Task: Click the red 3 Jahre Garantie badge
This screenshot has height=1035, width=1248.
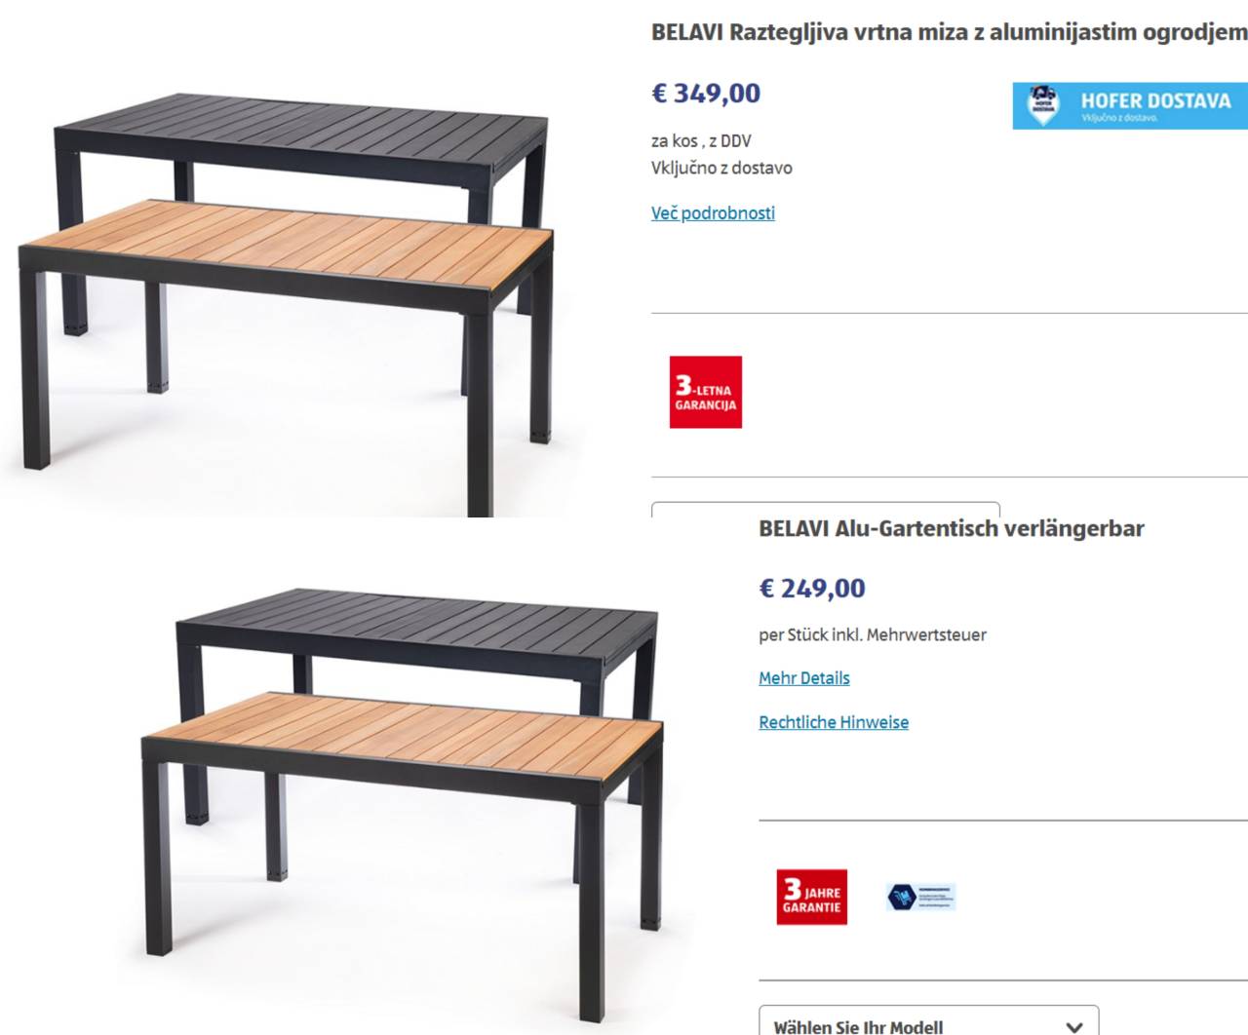Action: (812, 897)
